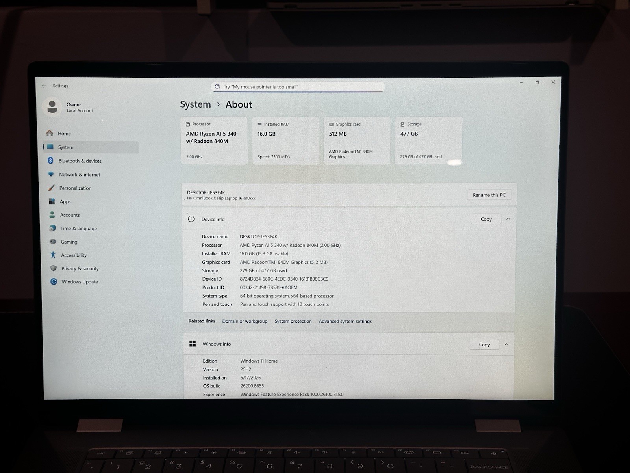Click the Graphics card icon
This screenshot has width=630, height=473.
[331, 124]
